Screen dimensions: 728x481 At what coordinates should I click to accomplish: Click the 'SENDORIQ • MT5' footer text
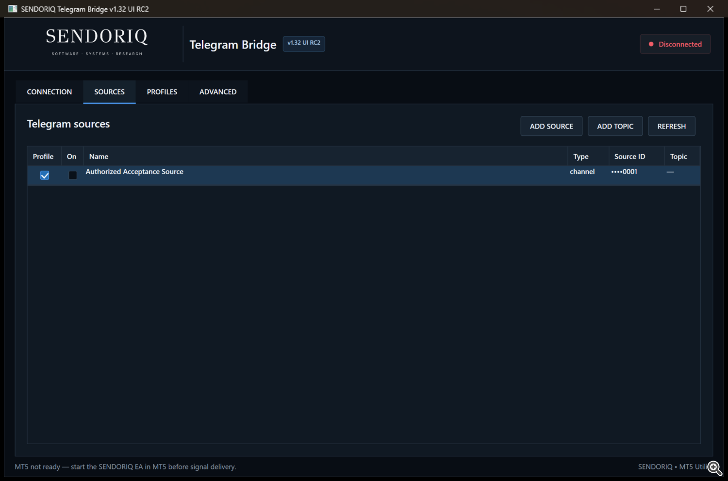pyautogui.click(x=673, y=467)
